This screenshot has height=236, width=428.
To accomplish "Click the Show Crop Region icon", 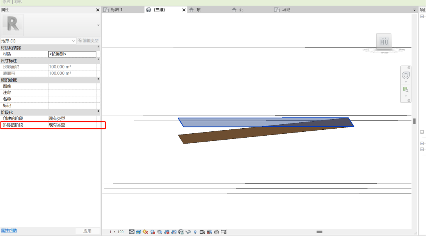I will [174, 232].
